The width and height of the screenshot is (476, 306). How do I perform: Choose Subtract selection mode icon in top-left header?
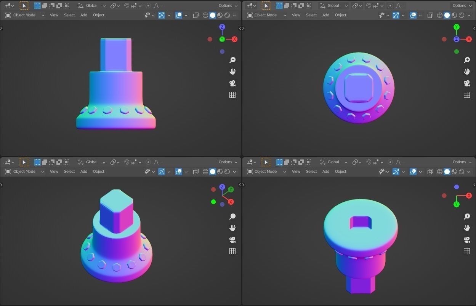(51, 6)
